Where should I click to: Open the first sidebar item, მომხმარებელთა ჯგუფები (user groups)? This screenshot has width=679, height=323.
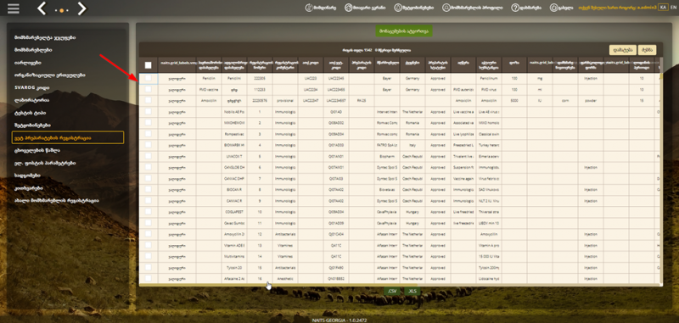(x=45, y=37)
